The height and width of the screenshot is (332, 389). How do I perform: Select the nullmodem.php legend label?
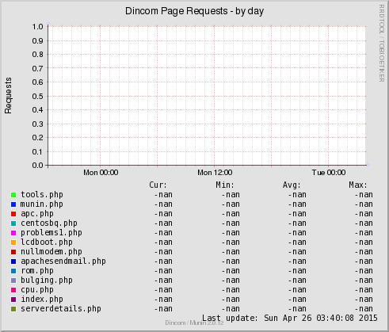pos(51,252)
